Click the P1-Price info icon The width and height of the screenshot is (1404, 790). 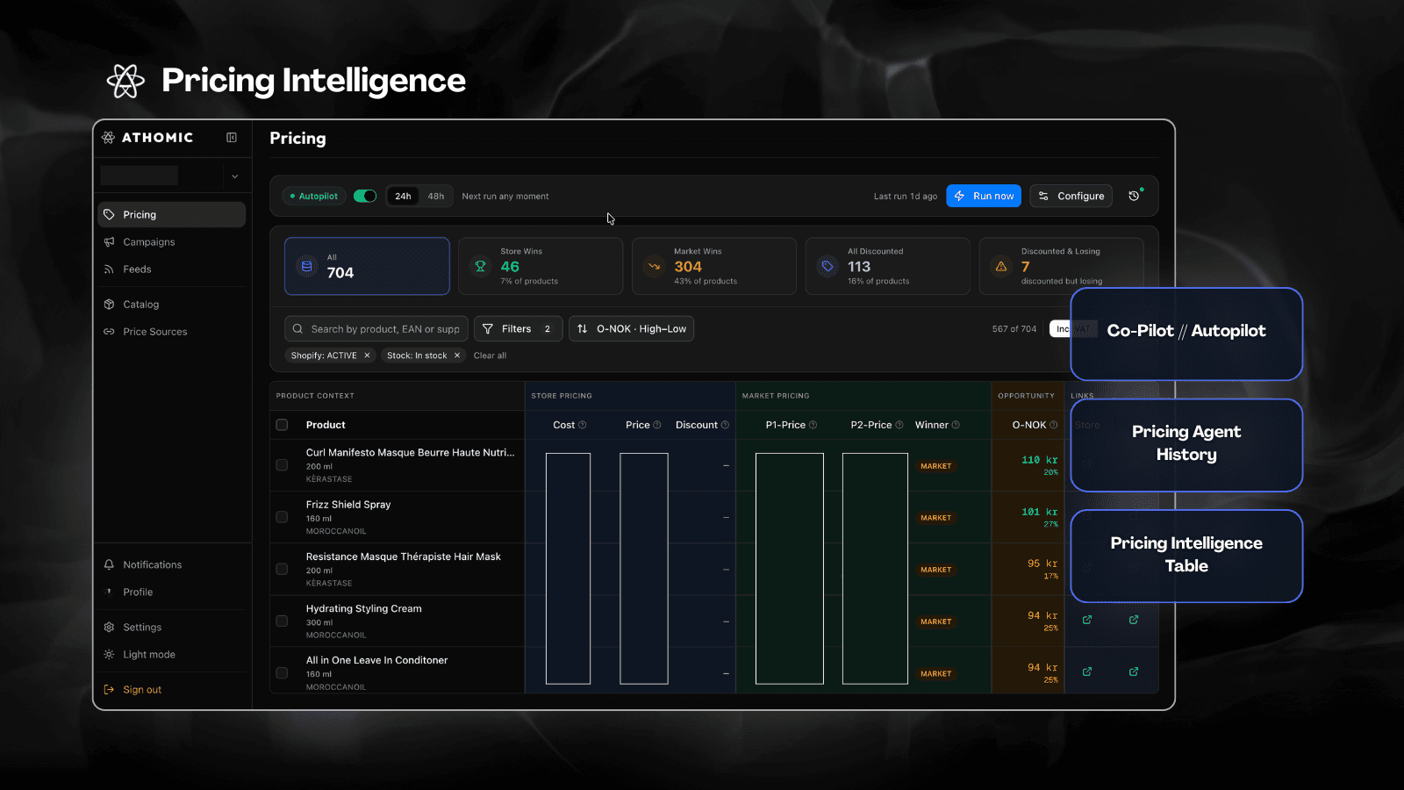(x=813, y=425)
